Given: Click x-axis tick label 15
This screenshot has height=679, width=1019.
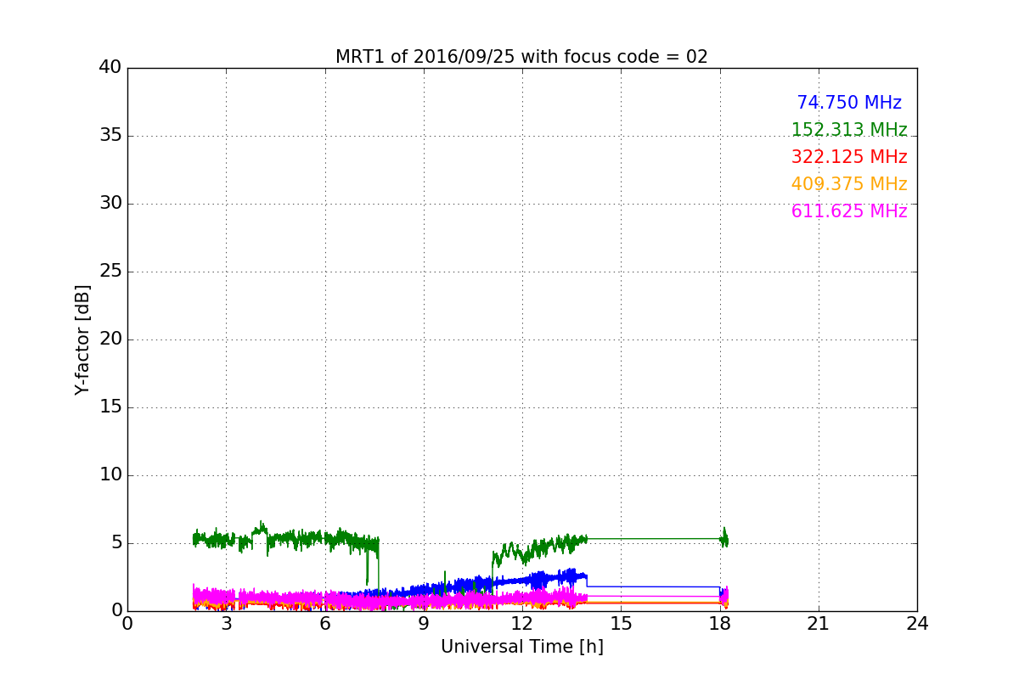Looking at the screenshot, I should tap(621, 623).
